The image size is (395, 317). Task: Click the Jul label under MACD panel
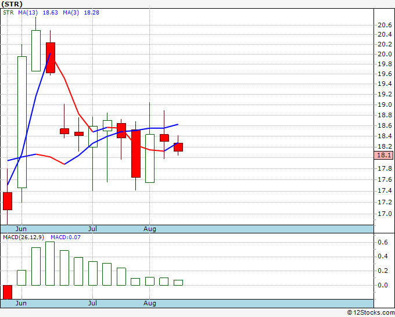click(x=92, y=303)
